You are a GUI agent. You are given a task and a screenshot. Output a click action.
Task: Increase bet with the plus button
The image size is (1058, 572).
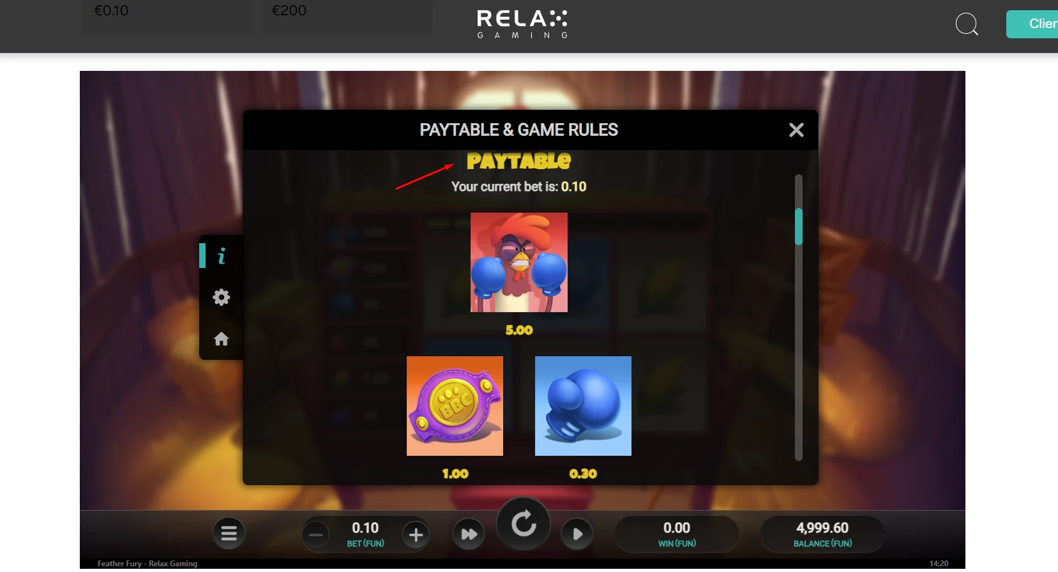click(416, 535)
